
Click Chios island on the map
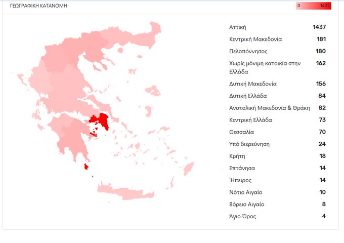149,111
